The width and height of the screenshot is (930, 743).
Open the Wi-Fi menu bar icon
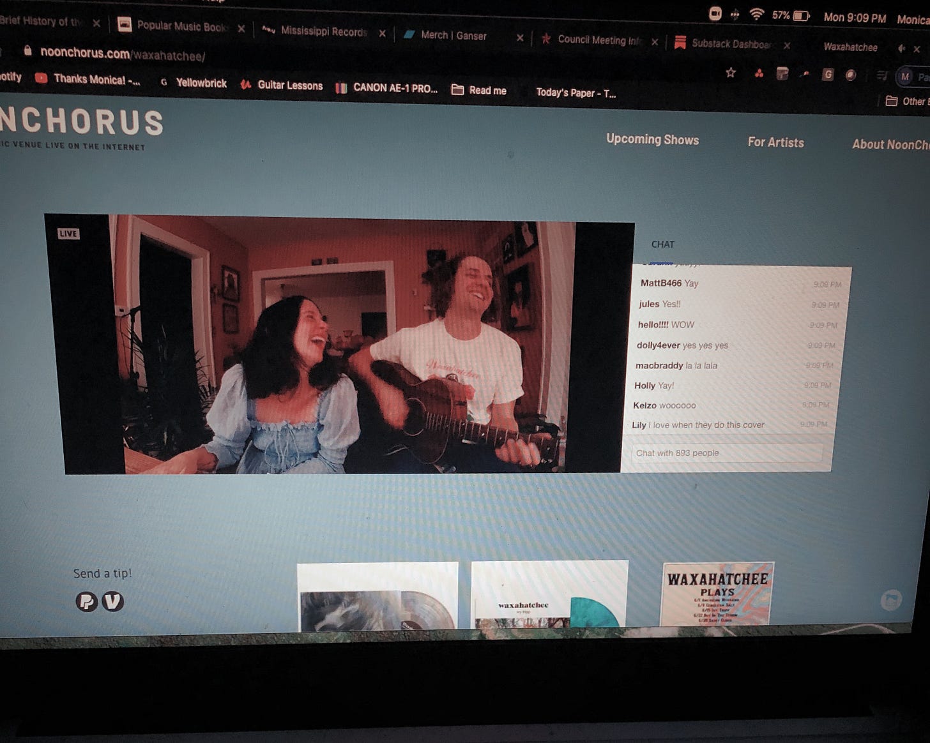757,14
